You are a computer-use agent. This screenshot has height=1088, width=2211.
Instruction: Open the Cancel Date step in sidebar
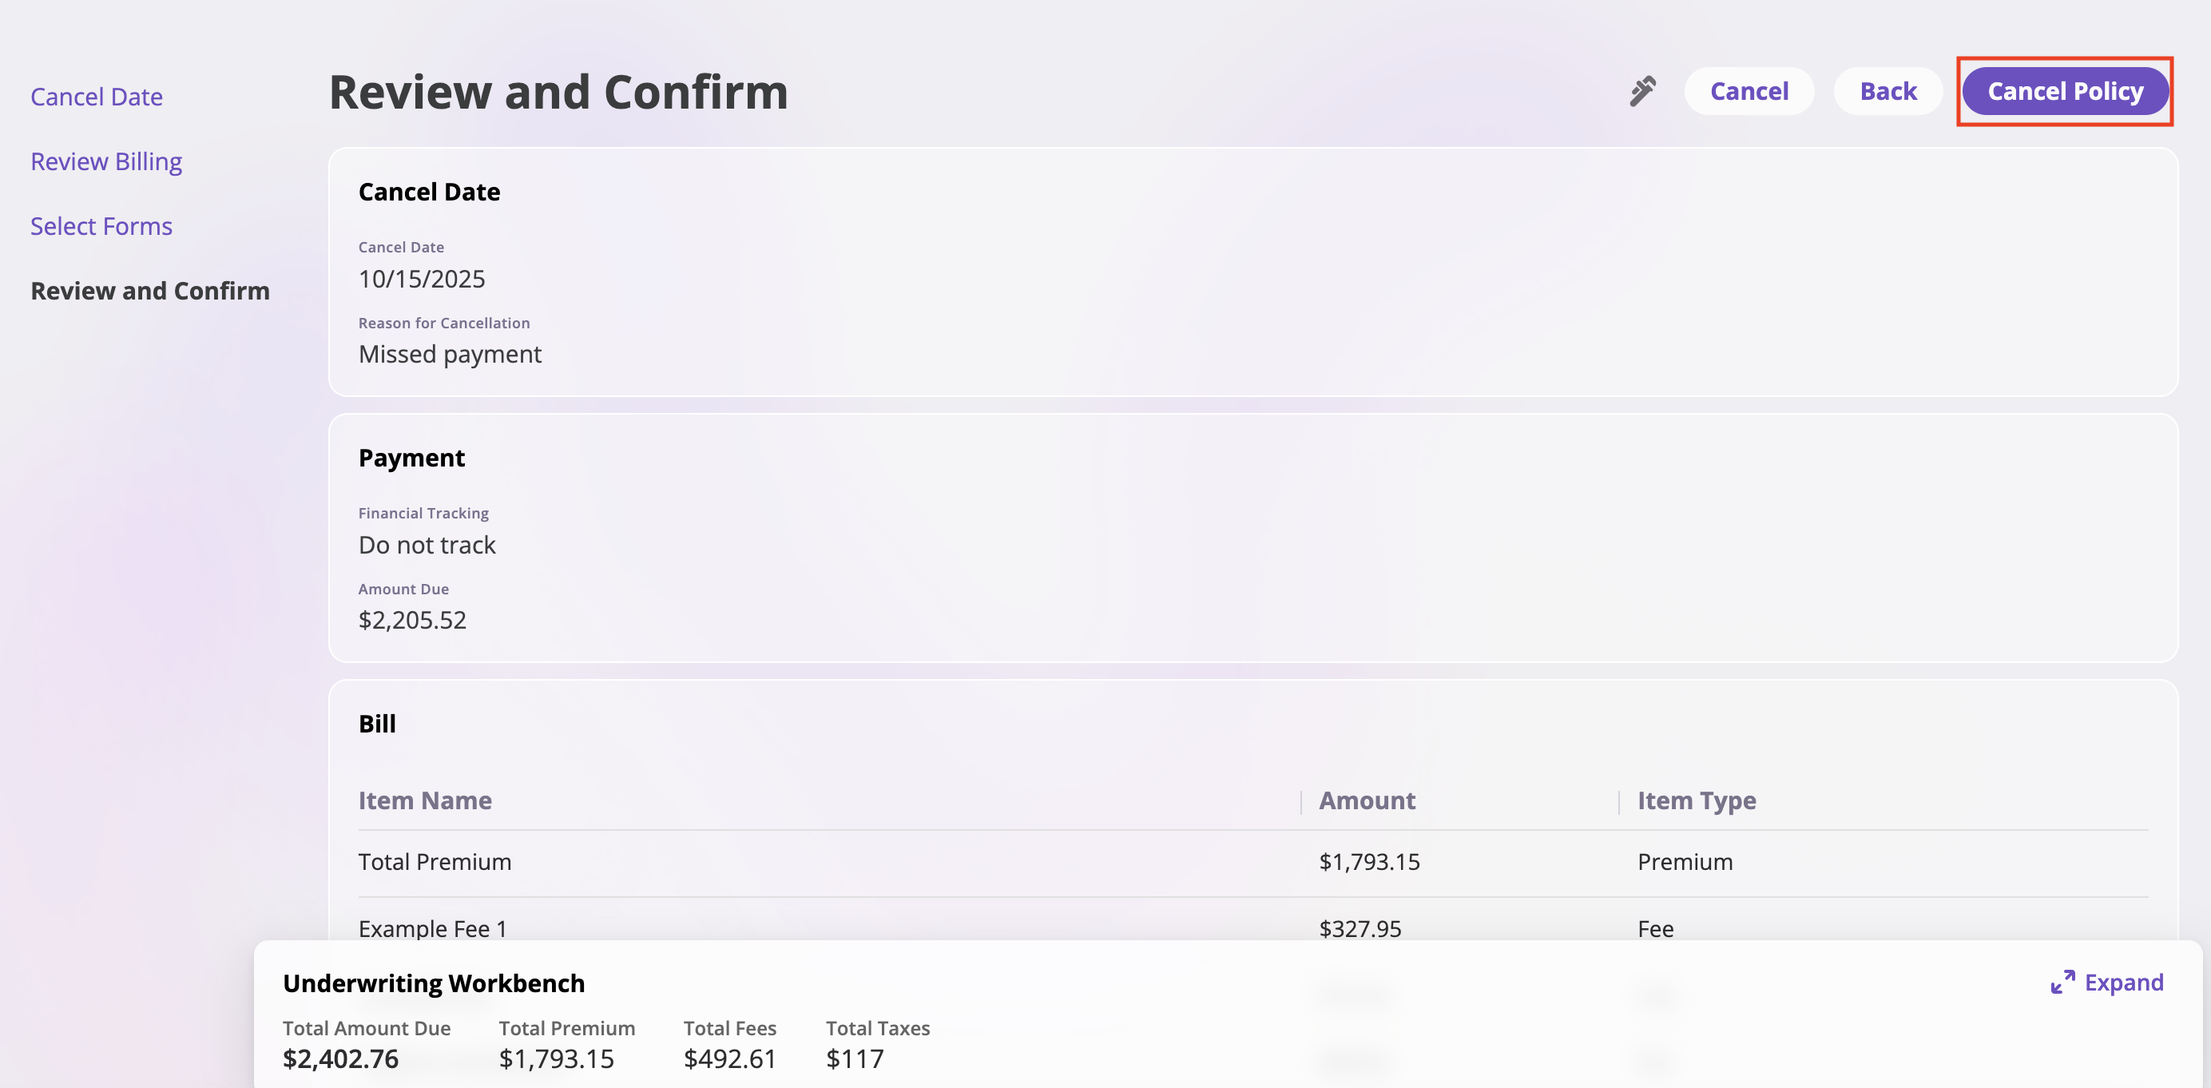(96, 97)
